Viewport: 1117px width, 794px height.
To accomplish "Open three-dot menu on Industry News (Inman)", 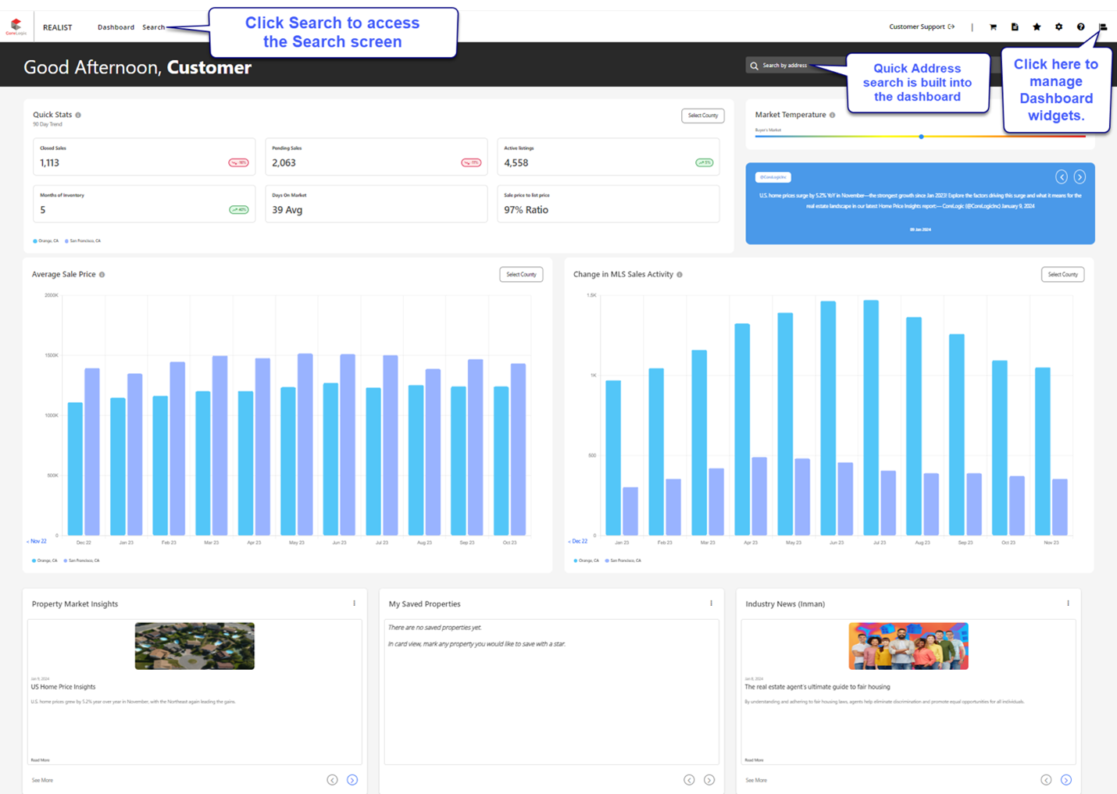I will pos(1068,604).
